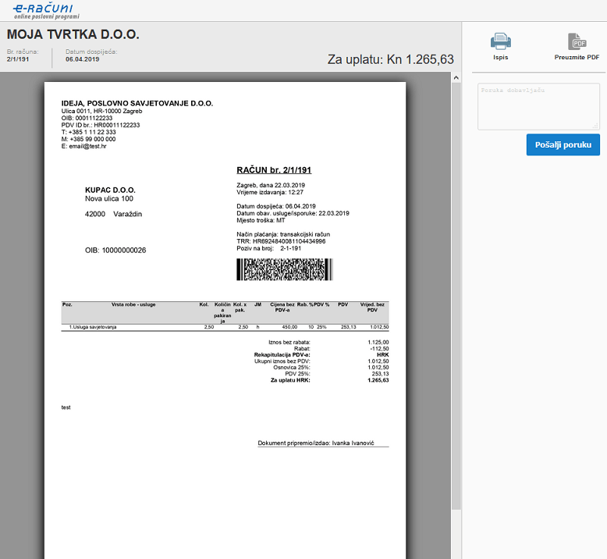
Task: Click the message box resize handle
Action: (x=596, y=126)
